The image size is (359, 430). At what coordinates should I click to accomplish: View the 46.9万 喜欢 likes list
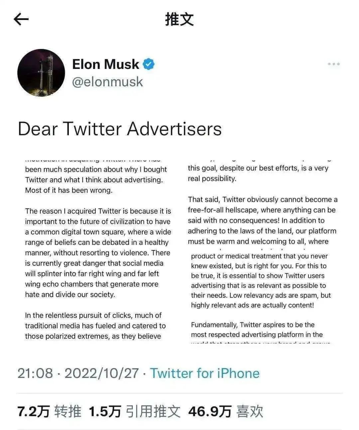coord(226,411)
